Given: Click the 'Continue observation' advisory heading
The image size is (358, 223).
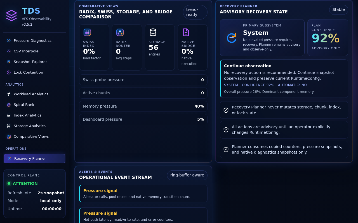Looking at the screenshot, I should (248, 66).
